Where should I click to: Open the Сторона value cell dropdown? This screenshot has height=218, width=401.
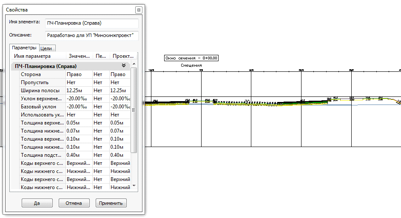[x=79, y=74]
